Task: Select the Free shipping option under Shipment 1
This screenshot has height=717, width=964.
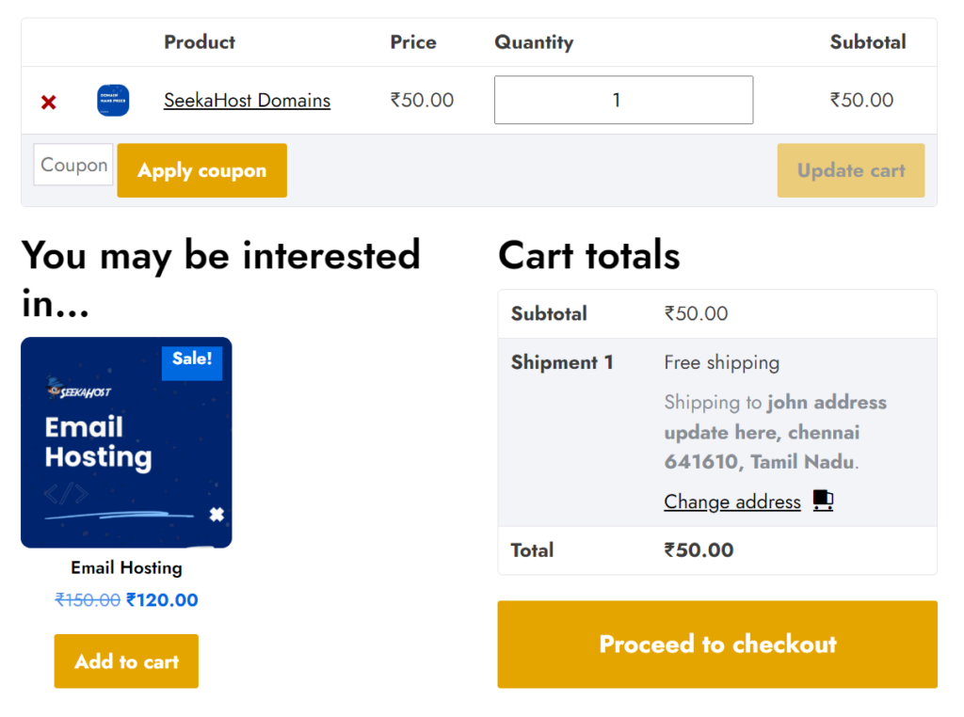Action: (x=720, y=362)
